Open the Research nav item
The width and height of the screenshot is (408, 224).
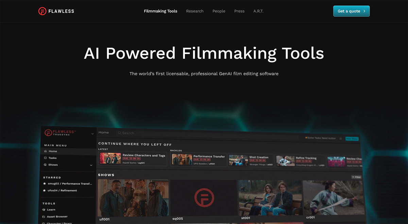(x=195, y=11)
